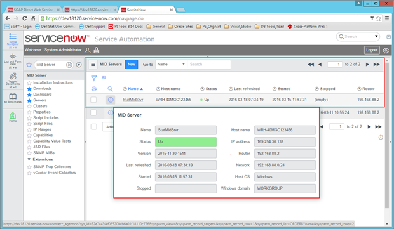Click the browser home button
Viewport: 394px width, 229px height.
tap(33, 18)
